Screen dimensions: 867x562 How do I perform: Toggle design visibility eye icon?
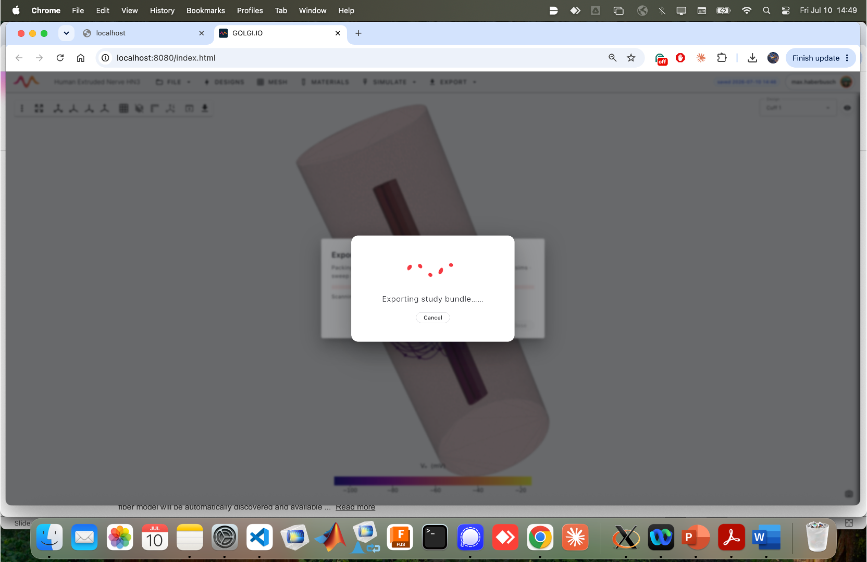click(x=847, y=108)
